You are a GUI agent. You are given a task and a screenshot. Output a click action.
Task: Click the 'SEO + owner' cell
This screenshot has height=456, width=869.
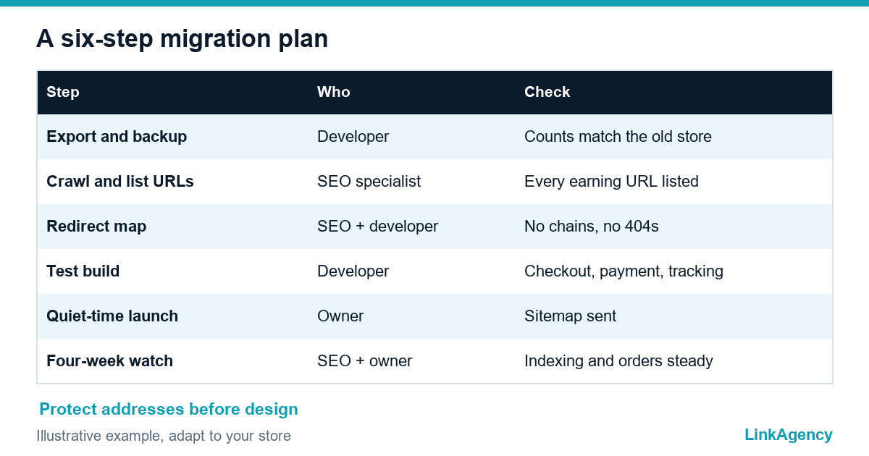(364, 360)
